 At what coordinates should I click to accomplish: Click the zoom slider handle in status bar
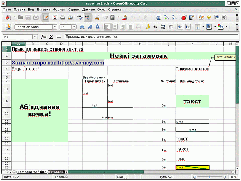point(209,177)
